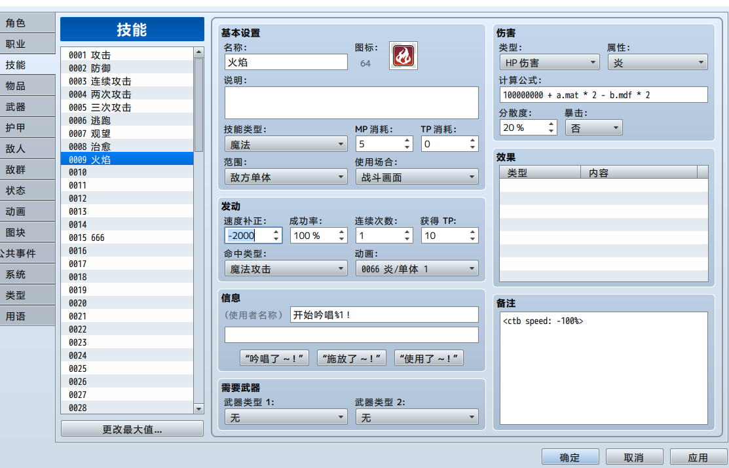Select skill 0005 三次攻击
This screenshot has width=729, height=468.
click(127, 107)
